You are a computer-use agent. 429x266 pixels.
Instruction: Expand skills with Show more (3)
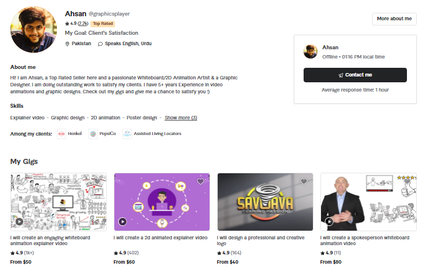pos(181,118)
